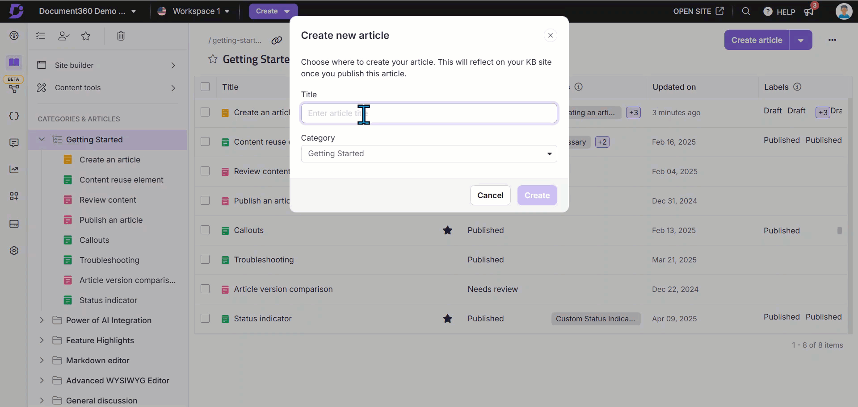Open the Troubleshooting article in table
Image resolution: width=858 pixels, height=407 pixels.
(264, 260)
